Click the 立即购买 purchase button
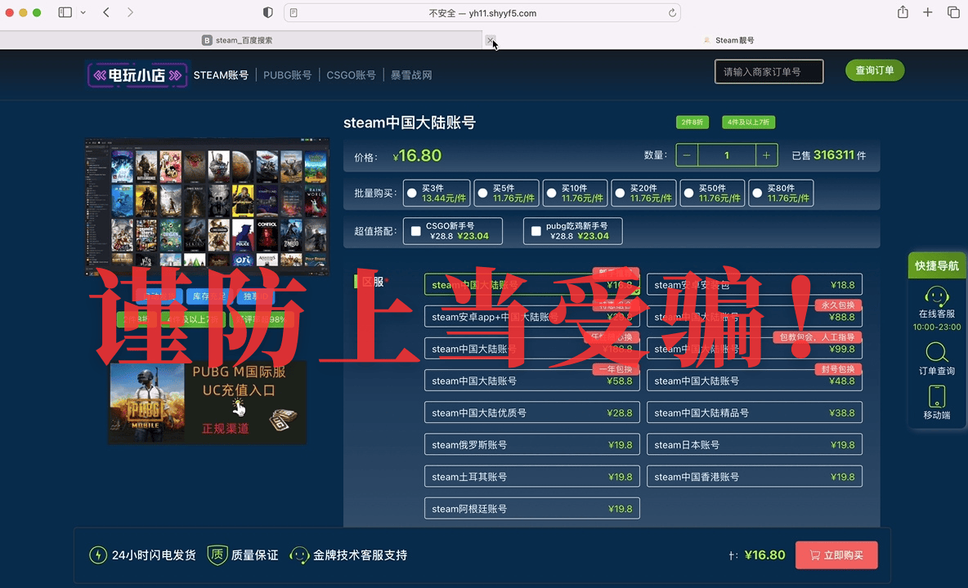Screen dimensions: 968x588 point(836,555)
